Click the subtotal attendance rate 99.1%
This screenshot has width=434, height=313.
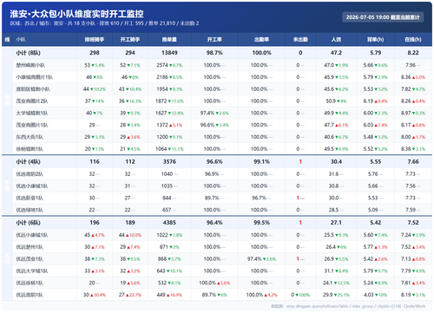261,162
